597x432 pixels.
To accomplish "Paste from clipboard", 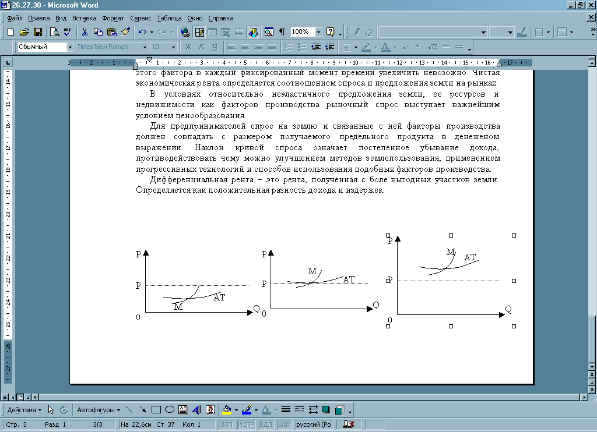I will point(111,33).
